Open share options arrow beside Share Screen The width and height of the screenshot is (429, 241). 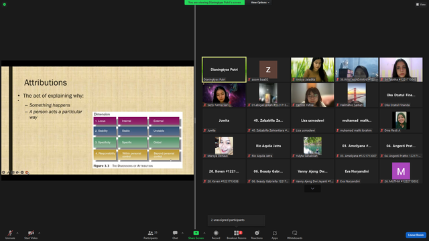[x=204, y=233]
